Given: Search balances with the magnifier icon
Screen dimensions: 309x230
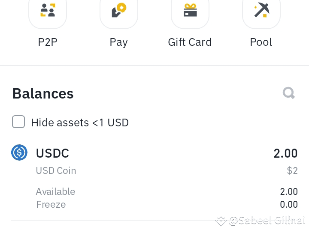Looking at the screenshot, I should click(289, 93).
